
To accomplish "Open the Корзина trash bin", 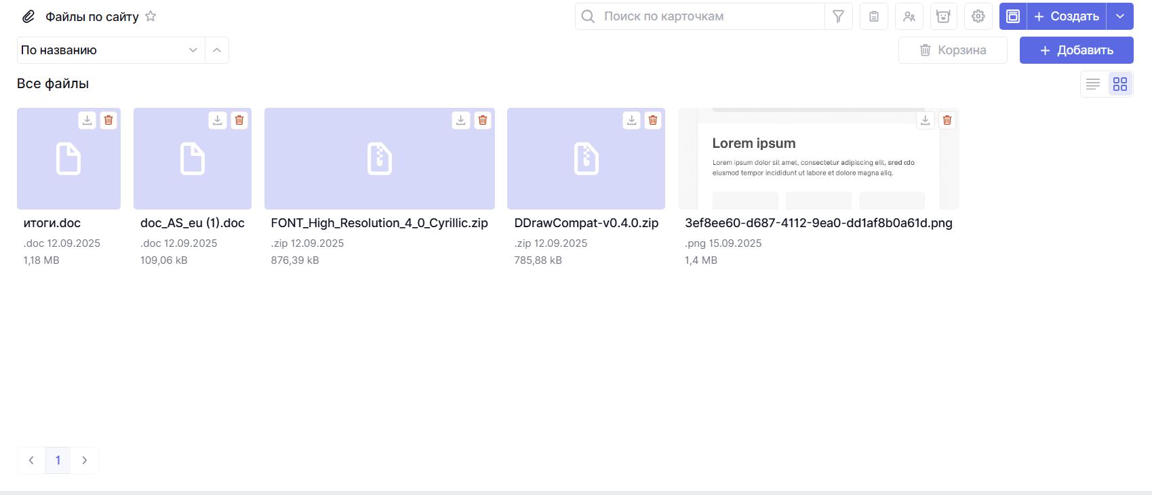I will [x=953, y=50].
